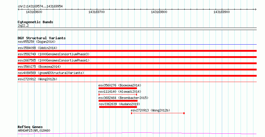The height and width of the screenshot is (137, 265).
Task: Open variant nsv1114140 (Alsmadi2014) label
Action: pos(120,92)
